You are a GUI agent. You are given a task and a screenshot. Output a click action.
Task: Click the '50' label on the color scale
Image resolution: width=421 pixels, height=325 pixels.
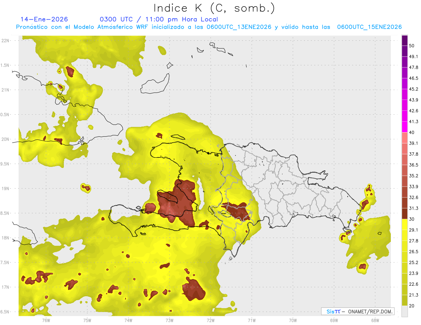click(412, 46)
